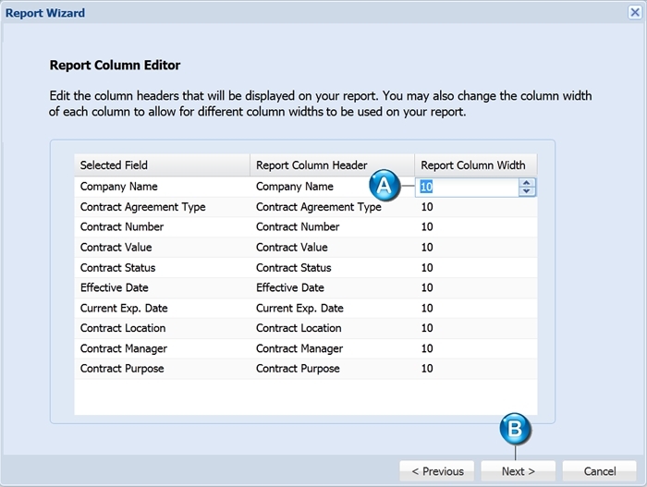Select Effective Date selected field cell
Viewport: 647px width, 487px height.
pos(162,287)
